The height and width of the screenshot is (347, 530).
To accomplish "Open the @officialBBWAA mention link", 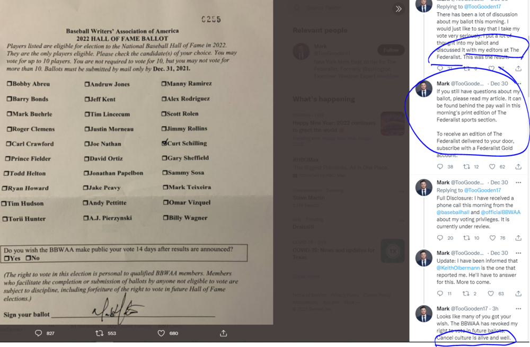I will point(500,212).
